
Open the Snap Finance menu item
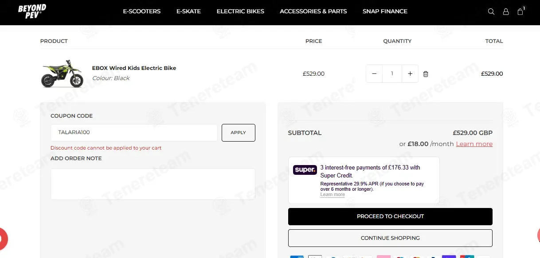click(x=385, y=12)
